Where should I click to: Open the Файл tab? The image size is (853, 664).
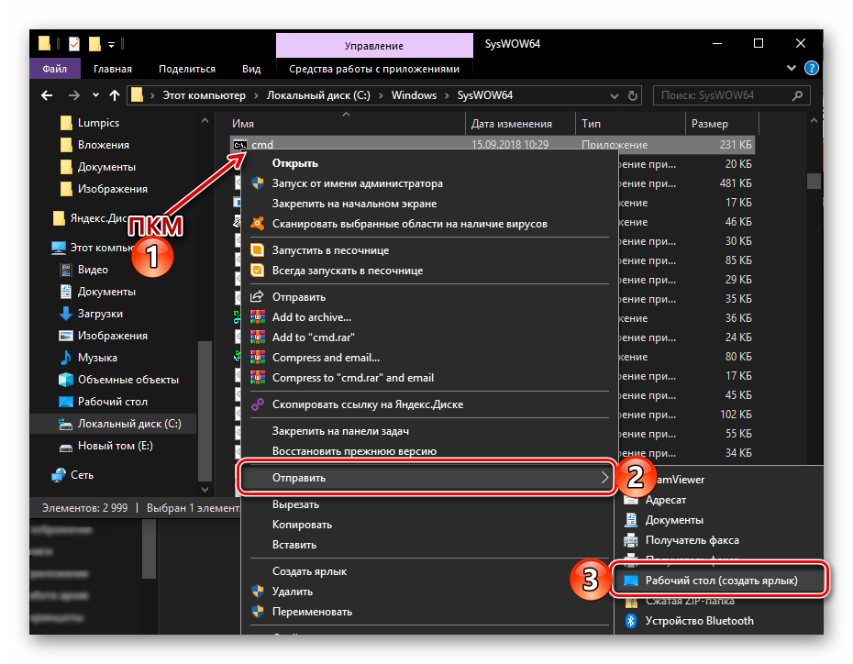tap(54, 69)
